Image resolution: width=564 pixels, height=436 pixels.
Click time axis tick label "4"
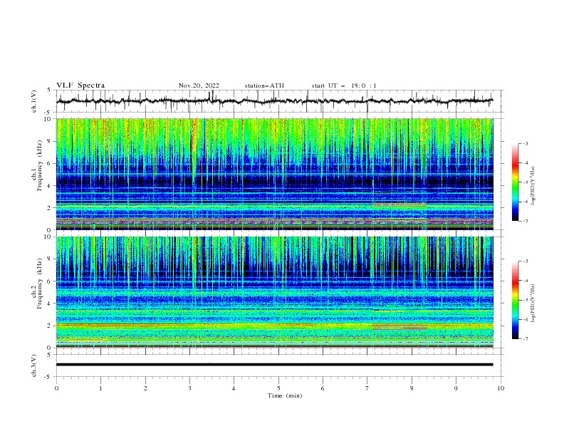click(x=234, y=388)
